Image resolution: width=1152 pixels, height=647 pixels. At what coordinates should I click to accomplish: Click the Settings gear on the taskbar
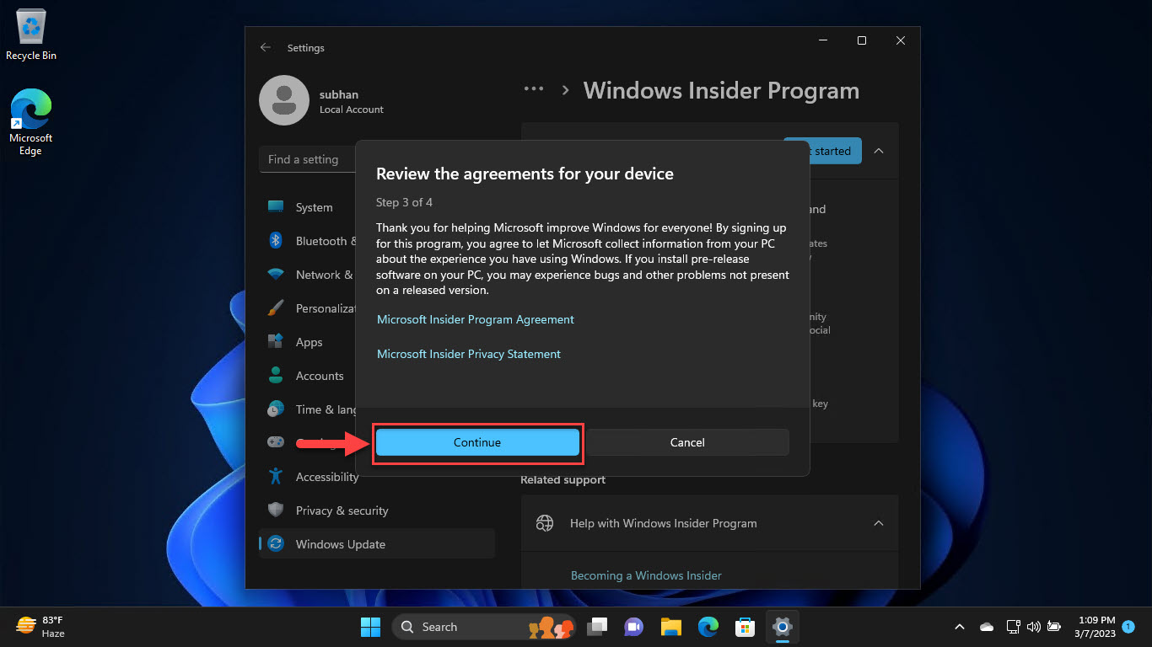click(783, 627)
